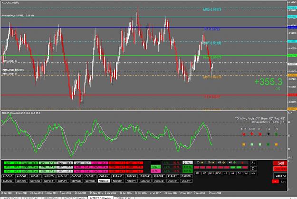The width and height of the screenshot is (297, 199).
Task: Select the active NZDCAD Weekly tab
Action: coord(101,198)
